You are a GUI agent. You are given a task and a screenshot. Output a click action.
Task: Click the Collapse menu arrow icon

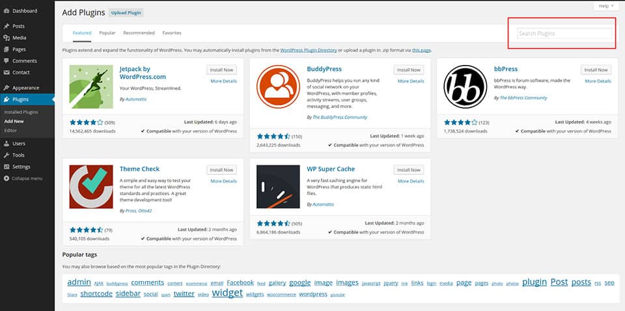[x=6, y=178]
